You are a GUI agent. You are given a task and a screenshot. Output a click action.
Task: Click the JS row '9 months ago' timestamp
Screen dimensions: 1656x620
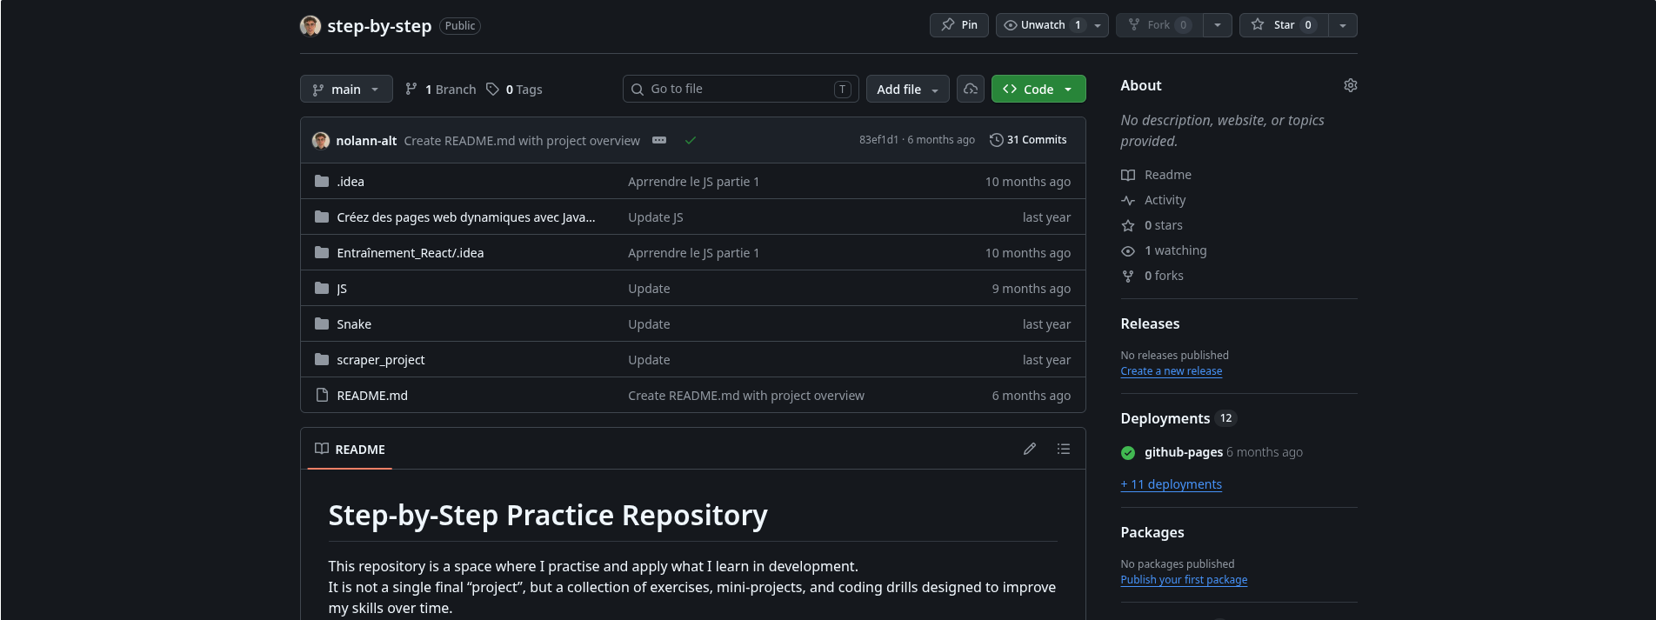coord(1032,288)
